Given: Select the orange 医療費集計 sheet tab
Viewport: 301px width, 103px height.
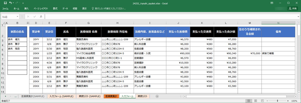Looking at the screenshot, I should pos(111,96).
